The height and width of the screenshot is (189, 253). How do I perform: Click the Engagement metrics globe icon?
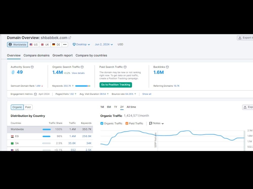pyautogui.click(x=35, y=94)
